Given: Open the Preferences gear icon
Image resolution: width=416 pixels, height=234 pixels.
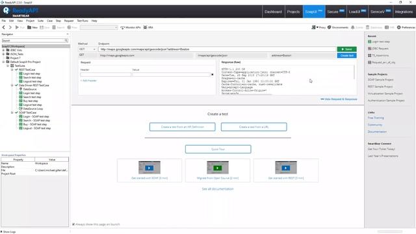Looking at the screenshot, I should pos(398,27).
